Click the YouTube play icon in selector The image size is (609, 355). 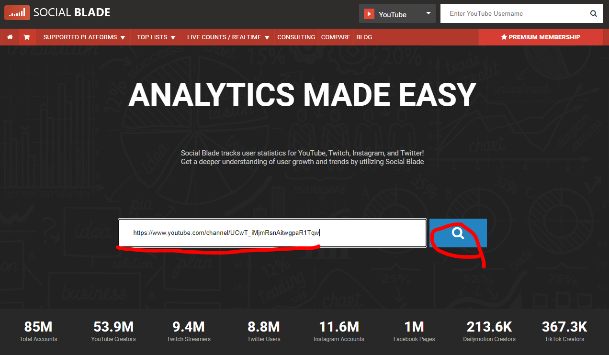pyautogui.click(x=369, y=14)
